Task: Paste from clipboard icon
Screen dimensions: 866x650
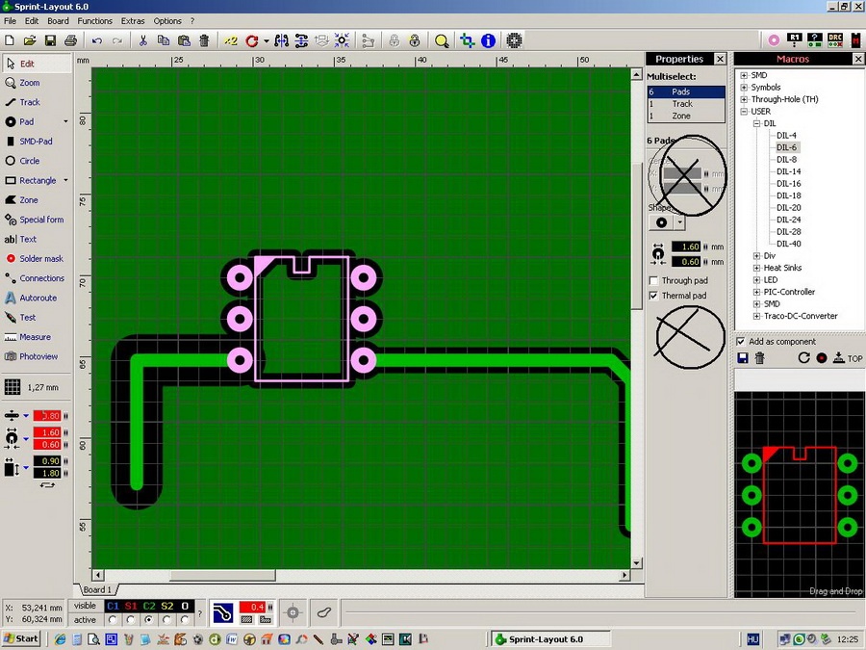Action: point(184,40)
